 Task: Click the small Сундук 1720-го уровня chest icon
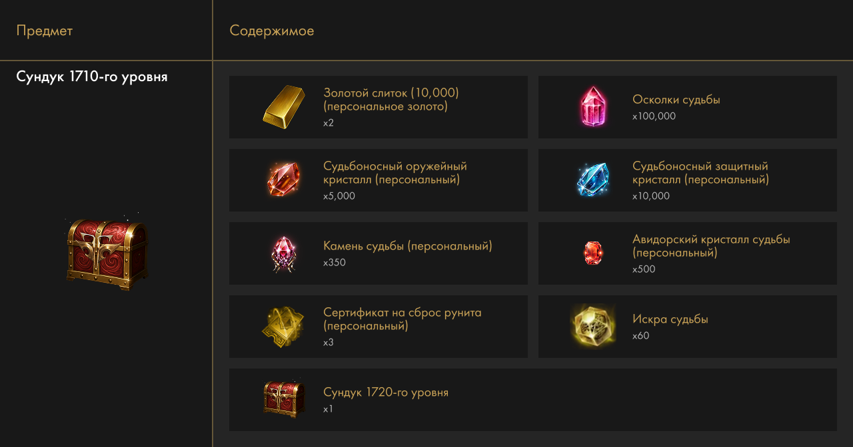[x=283, y=399]
